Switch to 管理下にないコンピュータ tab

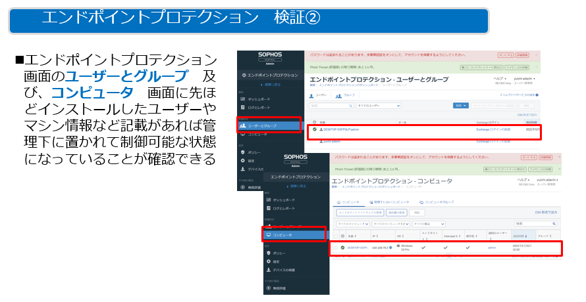coord(389,202)
